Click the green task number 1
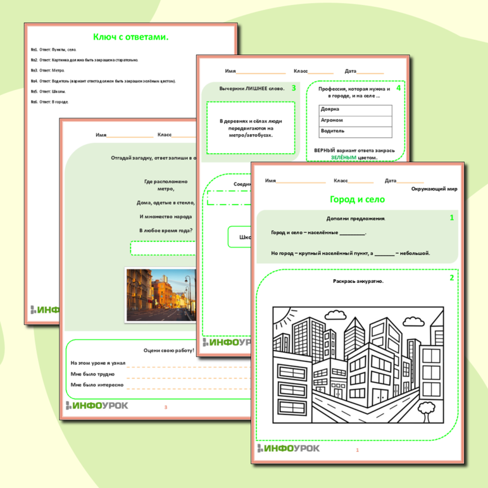 pyautogui.click(x=451, y=218)
